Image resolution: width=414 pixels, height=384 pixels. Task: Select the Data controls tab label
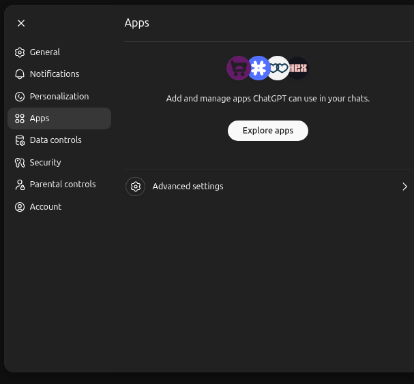click(56, 140)
